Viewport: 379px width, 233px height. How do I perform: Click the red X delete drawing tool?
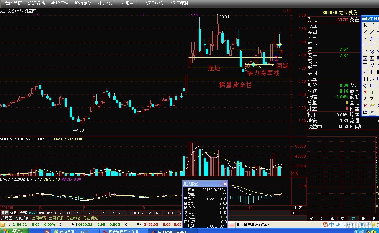[x=365, y=106]
